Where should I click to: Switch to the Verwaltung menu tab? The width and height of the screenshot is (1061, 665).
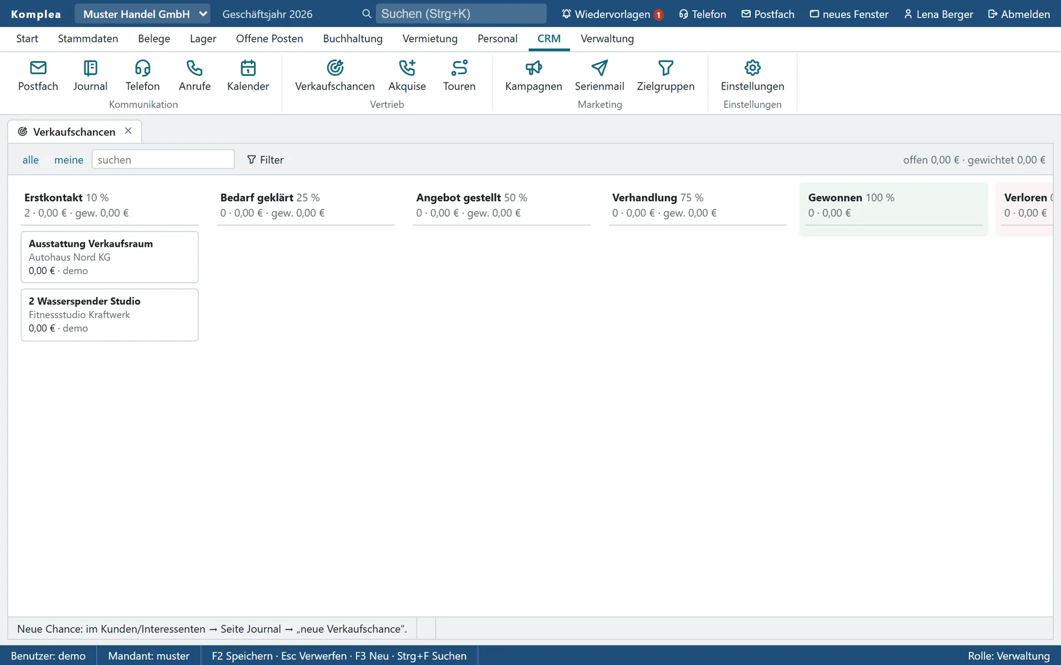(x=607, y=39)
